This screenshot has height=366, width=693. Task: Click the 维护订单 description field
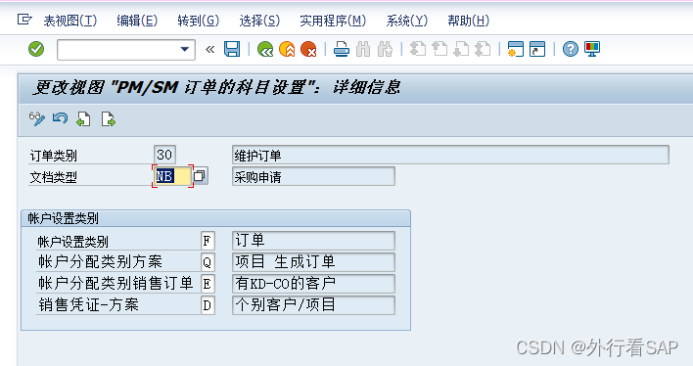tap(450, 156)
